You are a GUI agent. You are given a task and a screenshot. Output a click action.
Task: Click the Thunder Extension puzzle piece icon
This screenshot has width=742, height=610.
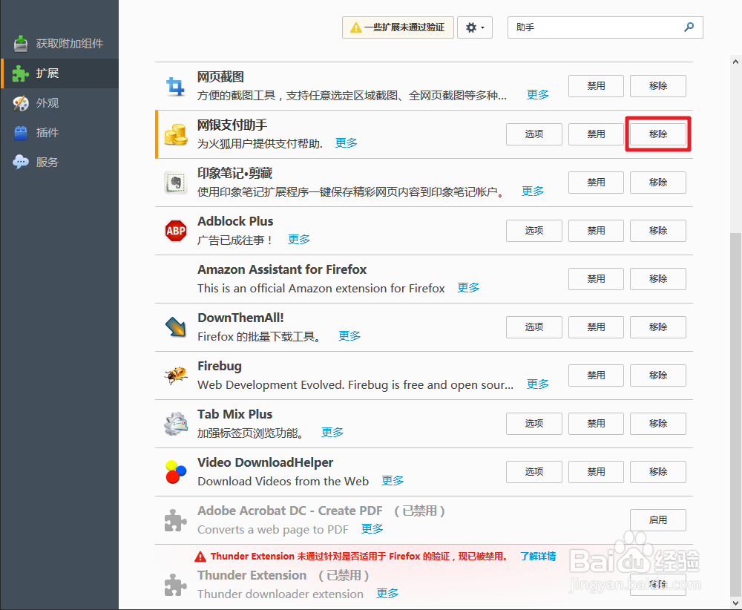point(176,585)
